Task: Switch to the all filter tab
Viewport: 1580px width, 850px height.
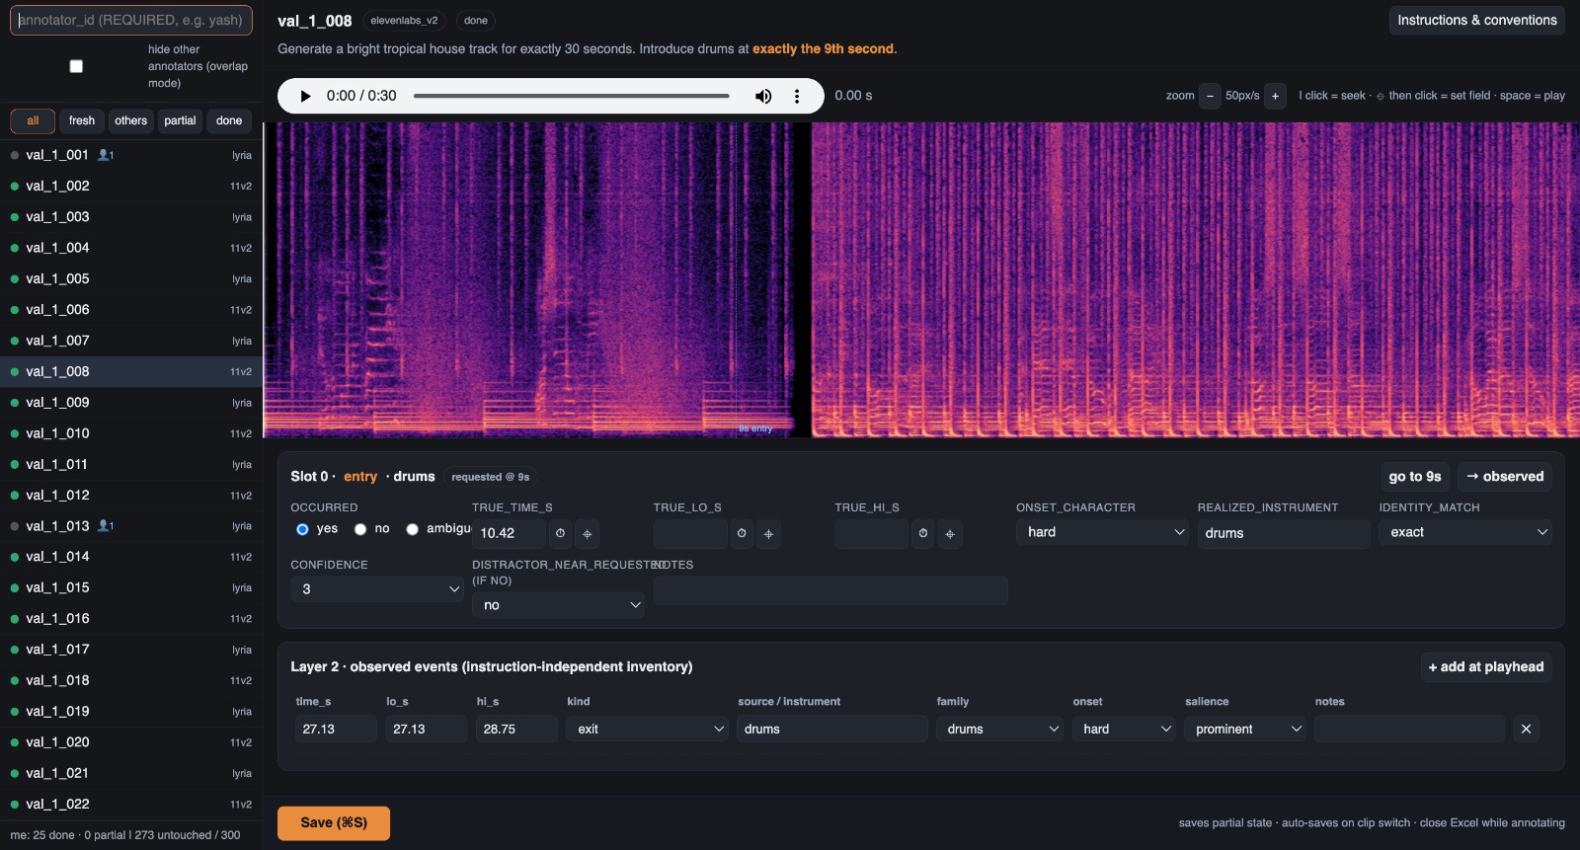Action: pos(33,120)
